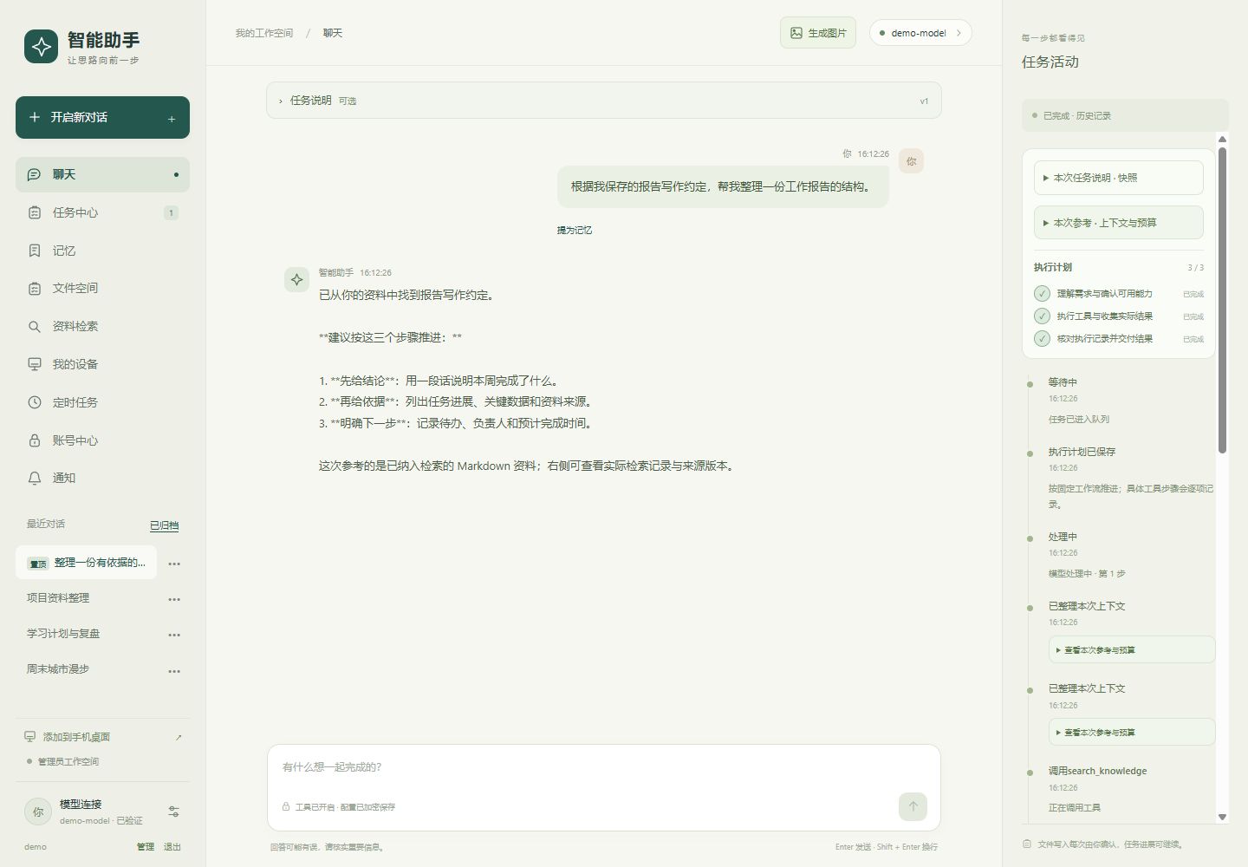Open more options for 学习计划与复盘
Viewport: 1248px width, 867px height.
click(174, 635)
